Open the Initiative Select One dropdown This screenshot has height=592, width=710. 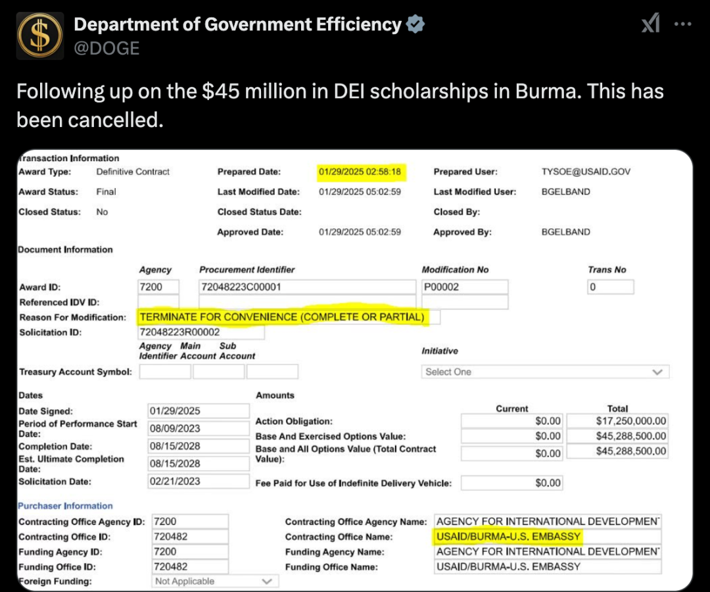[545, 372]
